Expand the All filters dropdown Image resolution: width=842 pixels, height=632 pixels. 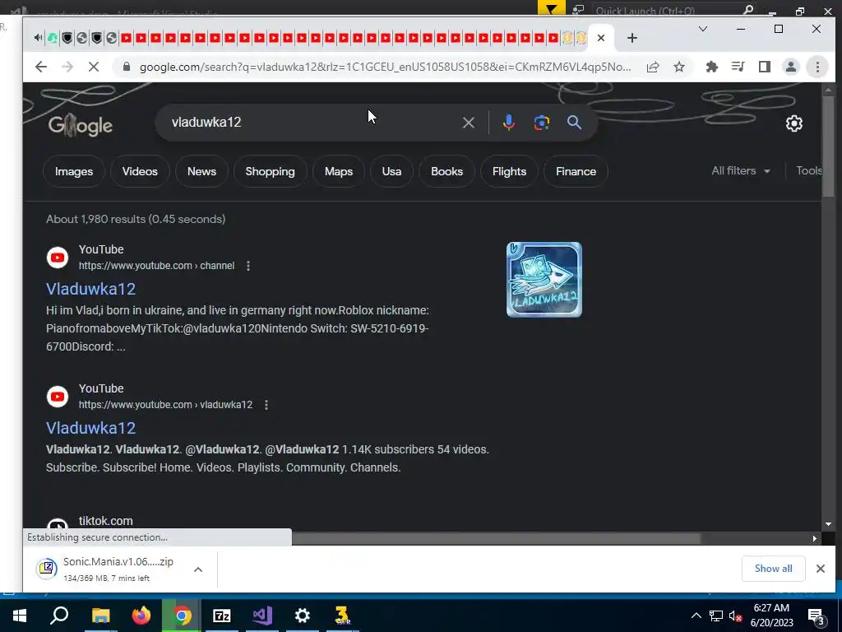coord(741,171)
